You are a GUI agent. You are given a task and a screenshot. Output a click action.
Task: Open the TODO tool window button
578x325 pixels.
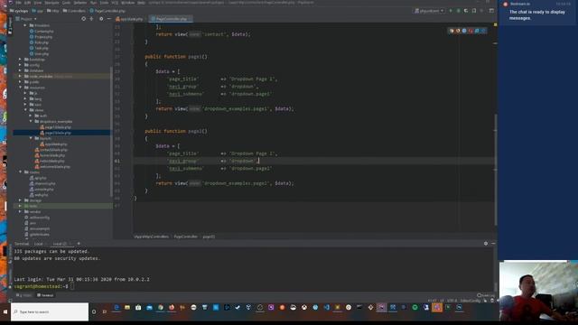click(x=24, y=295)
